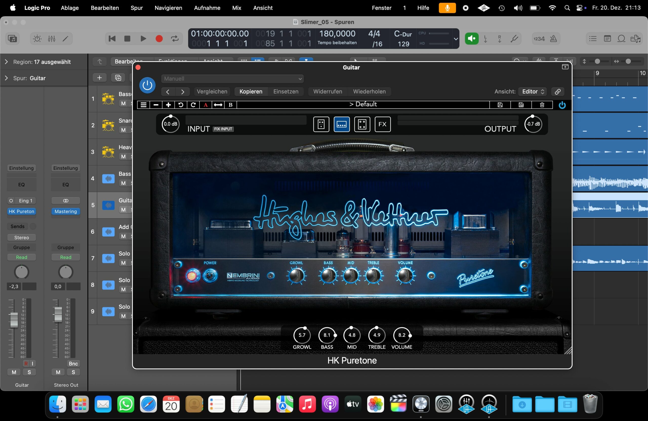Open the Aufnahme menu

(207, 8)
